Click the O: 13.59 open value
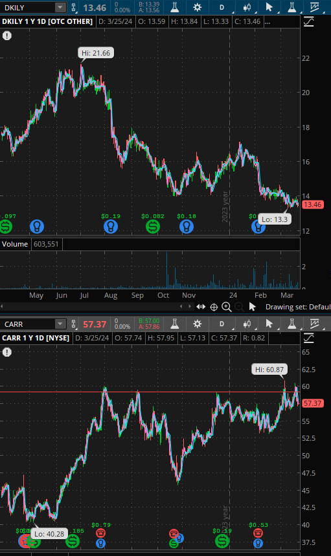Screen dimensions: 331x556 (x=152, y=21)
